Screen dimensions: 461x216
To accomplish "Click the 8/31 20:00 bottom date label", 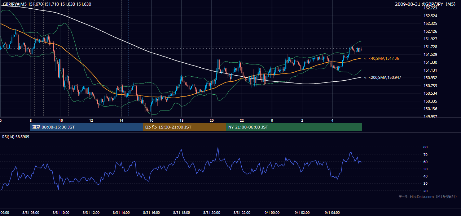I will click(x=212, y=212).
